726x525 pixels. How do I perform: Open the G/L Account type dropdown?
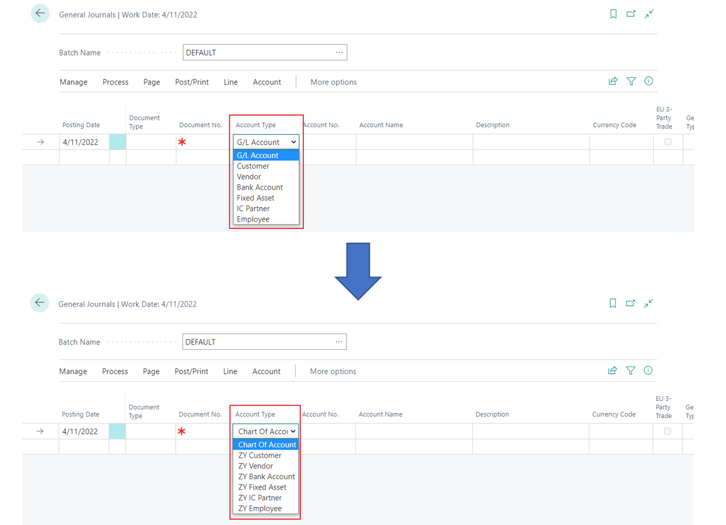(266, 142)
